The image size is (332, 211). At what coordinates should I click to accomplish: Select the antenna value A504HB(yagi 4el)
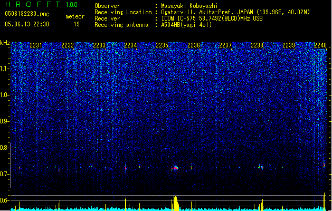[186, 25]
